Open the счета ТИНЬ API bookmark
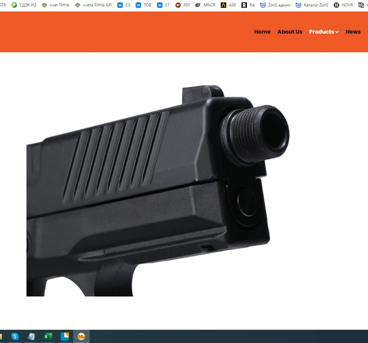Screen dimensions: 368x343 (93, 5)
